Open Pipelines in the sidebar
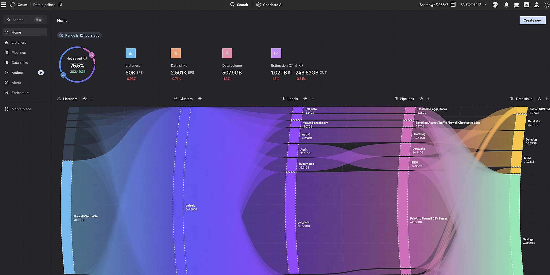The image size is (550, 275). point(19,53)
